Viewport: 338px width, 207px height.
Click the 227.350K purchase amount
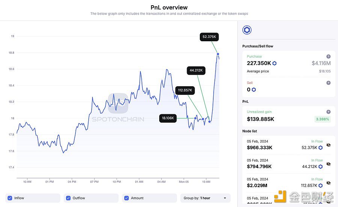(259, 63)
